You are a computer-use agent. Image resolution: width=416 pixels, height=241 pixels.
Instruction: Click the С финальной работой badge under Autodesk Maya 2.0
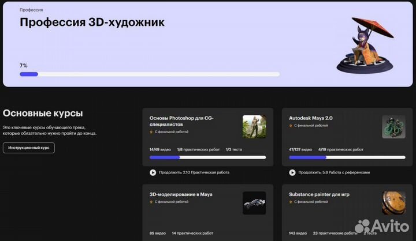coord(309,126)
